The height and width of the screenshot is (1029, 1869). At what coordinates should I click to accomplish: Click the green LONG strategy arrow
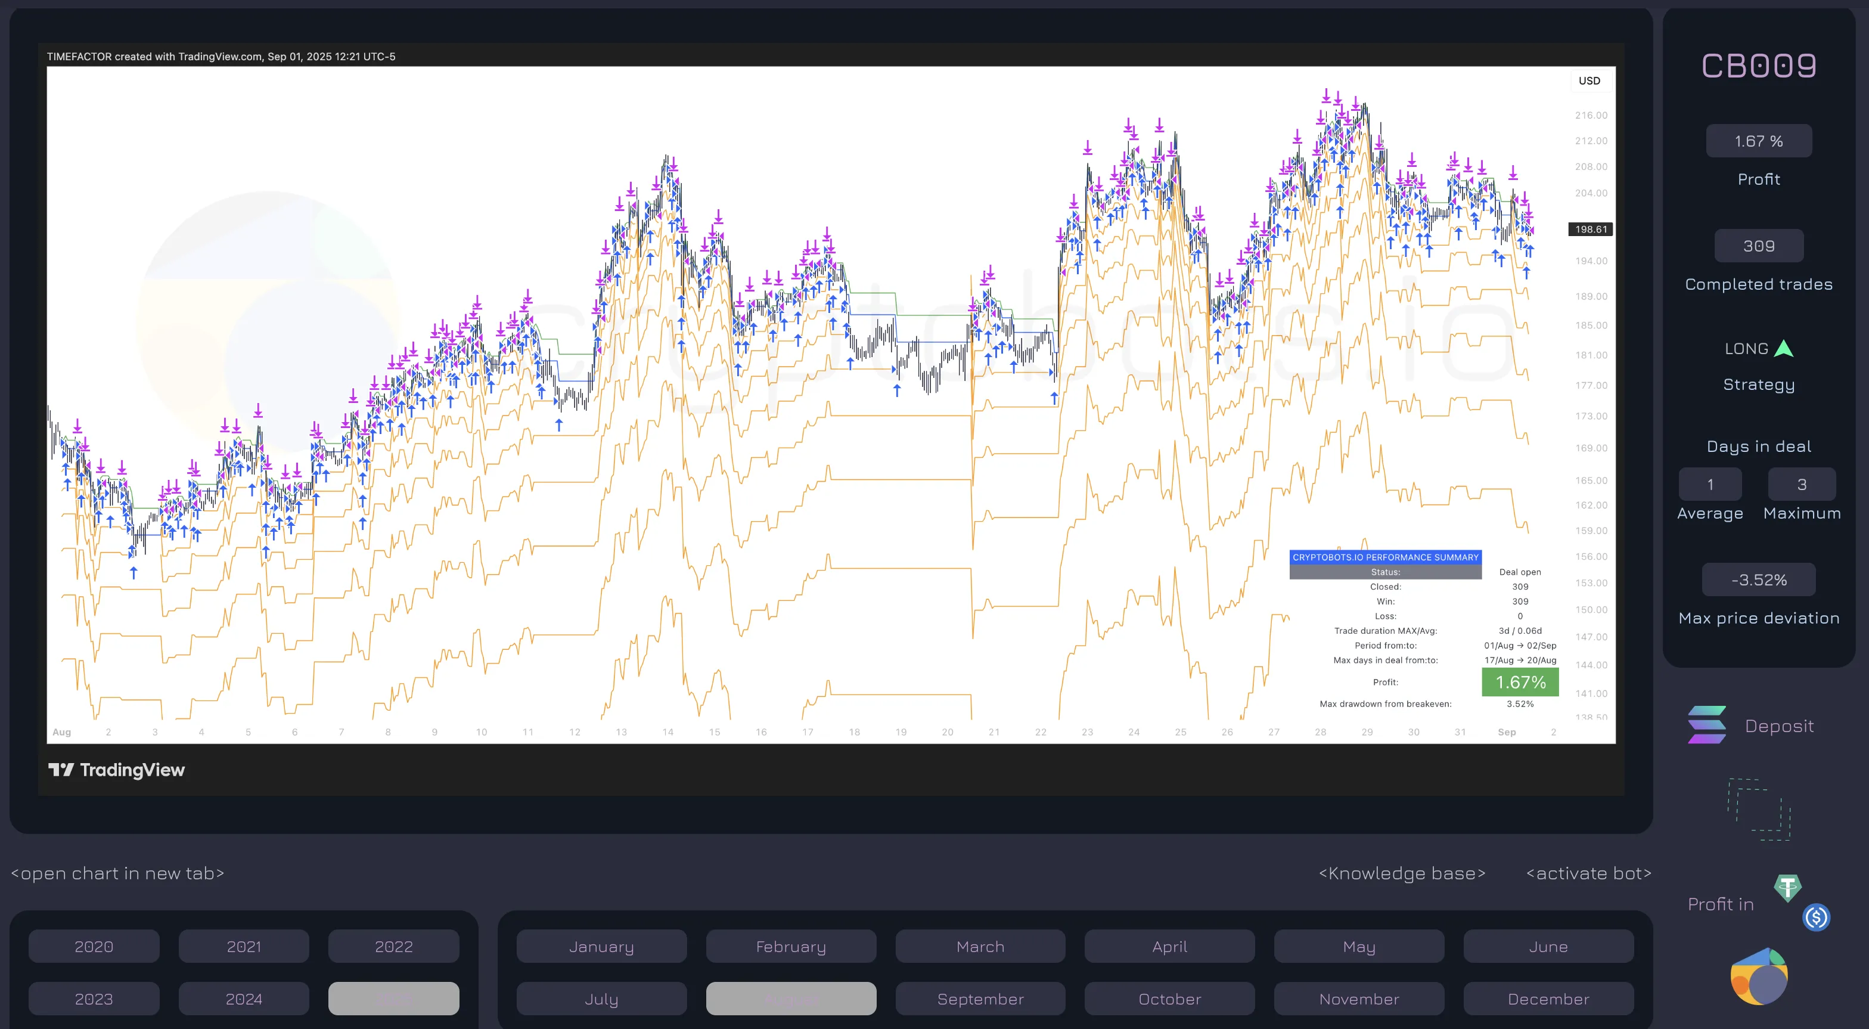coord(1783,349)
